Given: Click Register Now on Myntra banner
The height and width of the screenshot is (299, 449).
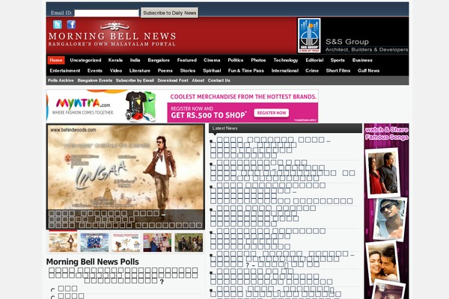Looking at the screenshot, I should click(x=272, y=113).
